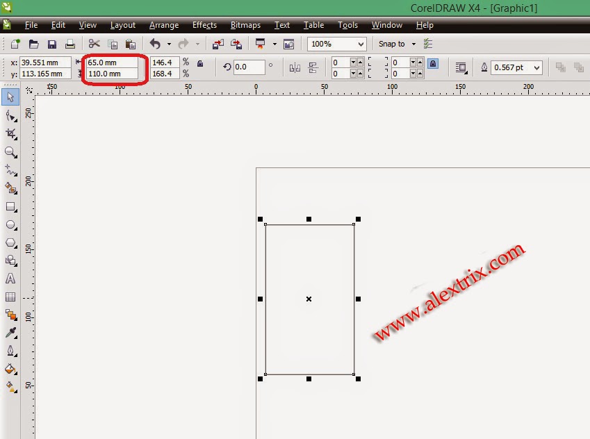Screen dimensions: 590x439
Task: Open the Bitmaps menu
Action: tap(245, 25)
